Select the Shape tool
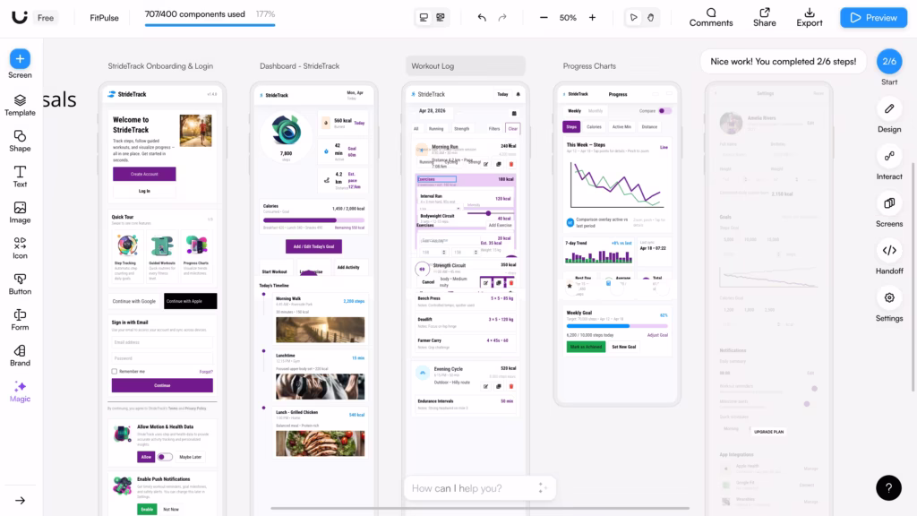 tap(20, 141)
